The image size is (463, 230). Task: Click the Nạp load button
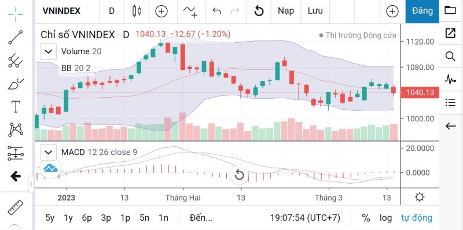pos(285,11)
